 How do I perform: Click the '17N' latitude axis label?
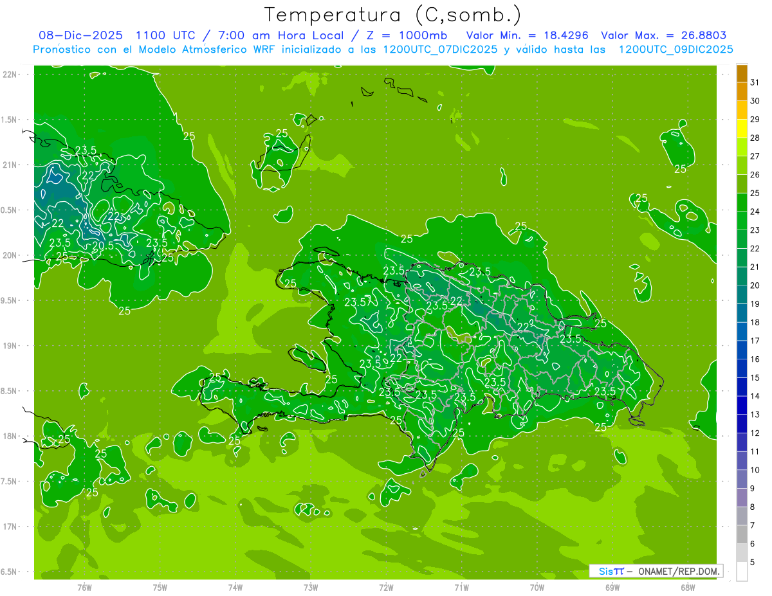[11, 527]
